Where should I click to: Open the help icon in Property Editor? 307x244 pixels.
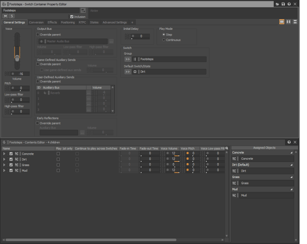(x=289, y=4)
